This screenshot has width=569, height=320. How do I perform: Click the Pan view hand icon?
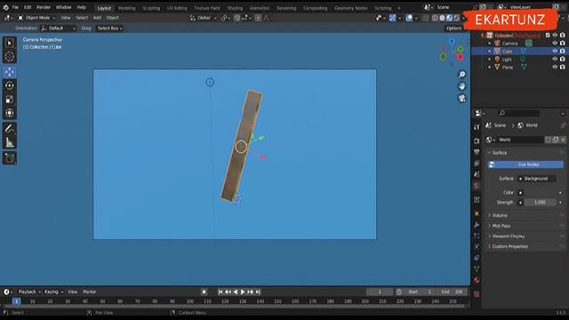point(462,86)
